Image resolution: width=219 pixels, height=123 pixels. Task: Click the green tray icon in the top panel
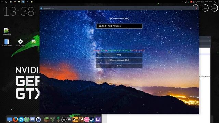click(x=189, y=2)
